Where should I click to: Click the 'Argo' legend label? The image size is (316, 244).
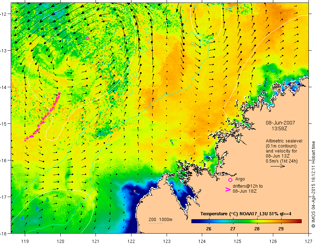coord(240,179)
